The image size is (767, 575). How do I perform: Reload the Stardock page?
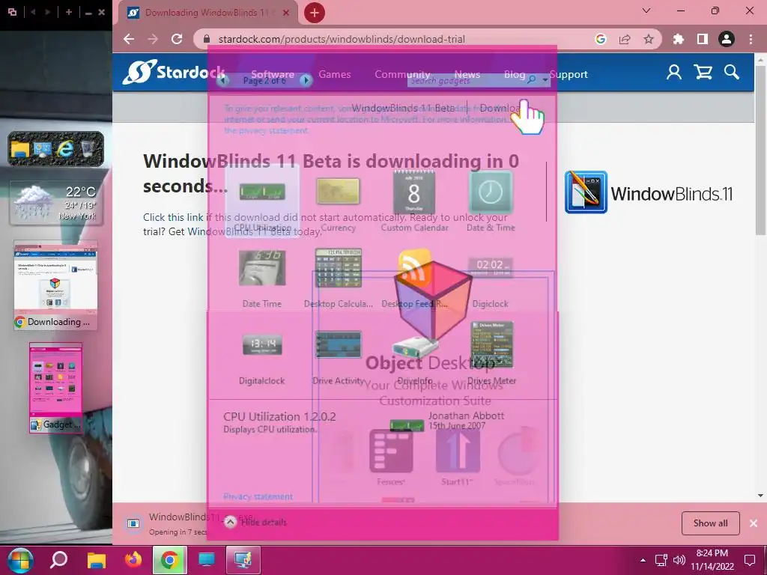(x=177, y=39)
